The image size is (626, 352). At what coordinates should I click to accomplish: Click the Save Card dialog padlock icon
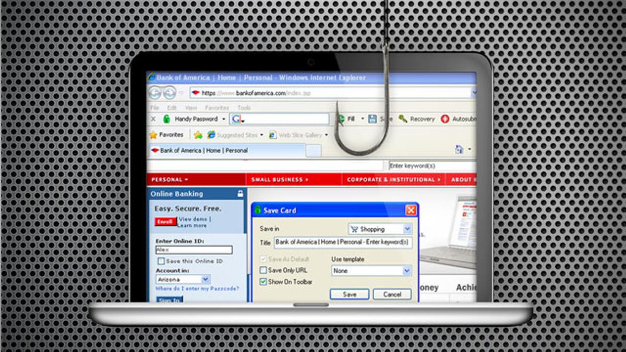point(257,210)
